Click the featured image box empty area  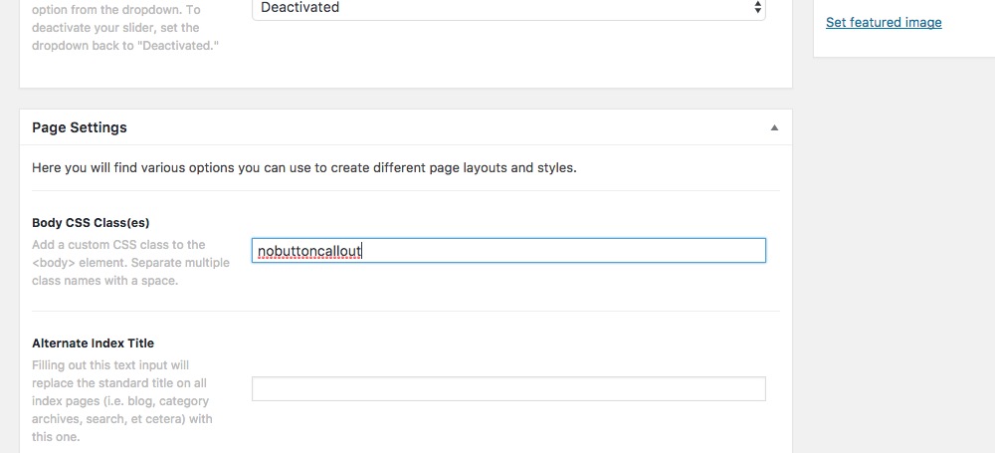[904, 43]
